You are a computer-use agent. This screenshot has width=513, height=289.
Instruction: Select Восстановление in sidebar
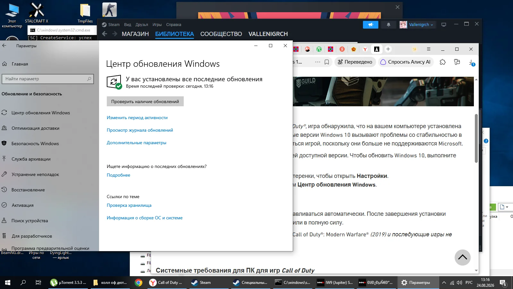(x=49, y=190)
